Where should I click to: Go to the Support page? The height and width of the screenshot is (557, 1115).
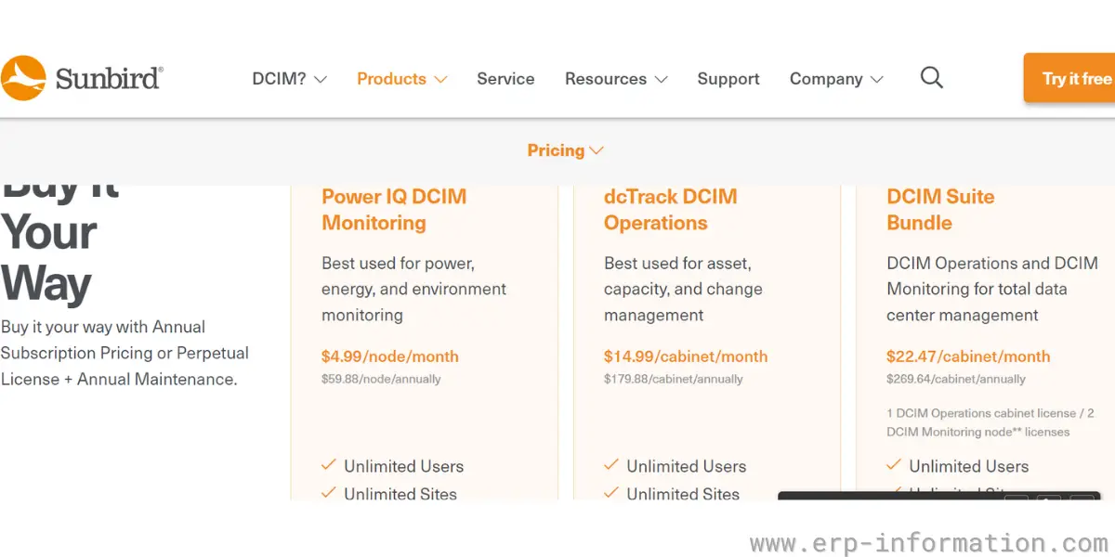pyautogui.click(x=728, y=79)
